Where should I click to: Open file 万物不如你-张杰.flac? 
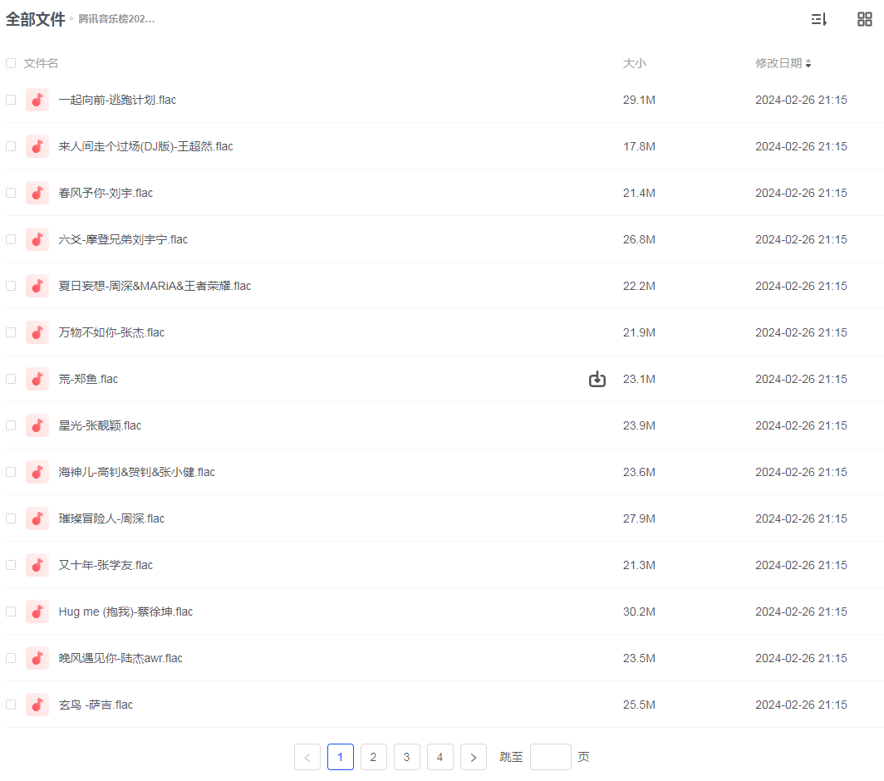click(x=111, y=332)
